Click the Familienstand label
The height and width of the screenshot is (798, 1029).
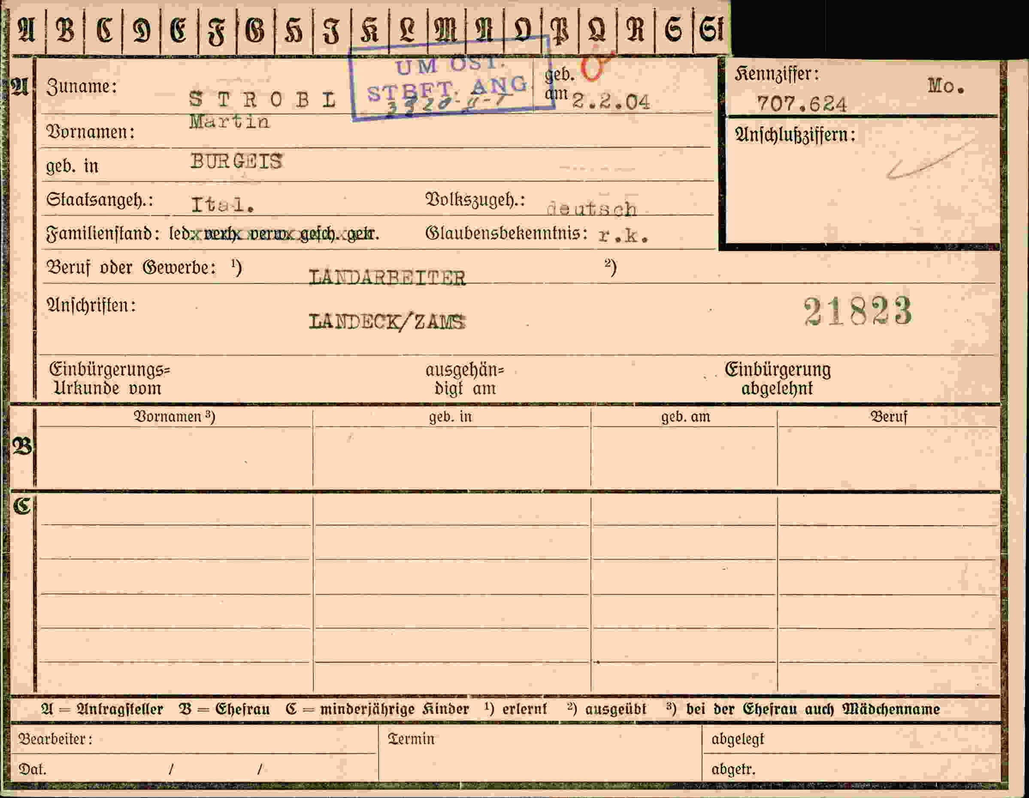(x=103, y=234)
